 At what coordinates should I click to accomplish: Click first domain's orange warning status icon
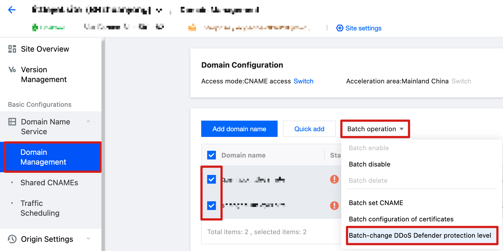coord(334,179)
